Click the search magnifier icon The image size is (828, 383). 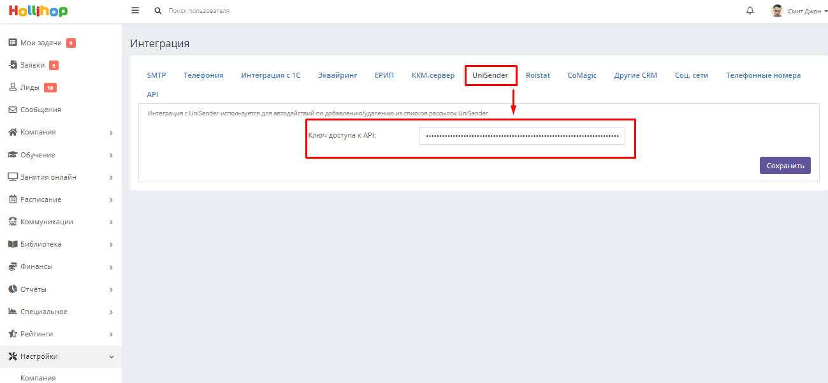pos(158,11)
